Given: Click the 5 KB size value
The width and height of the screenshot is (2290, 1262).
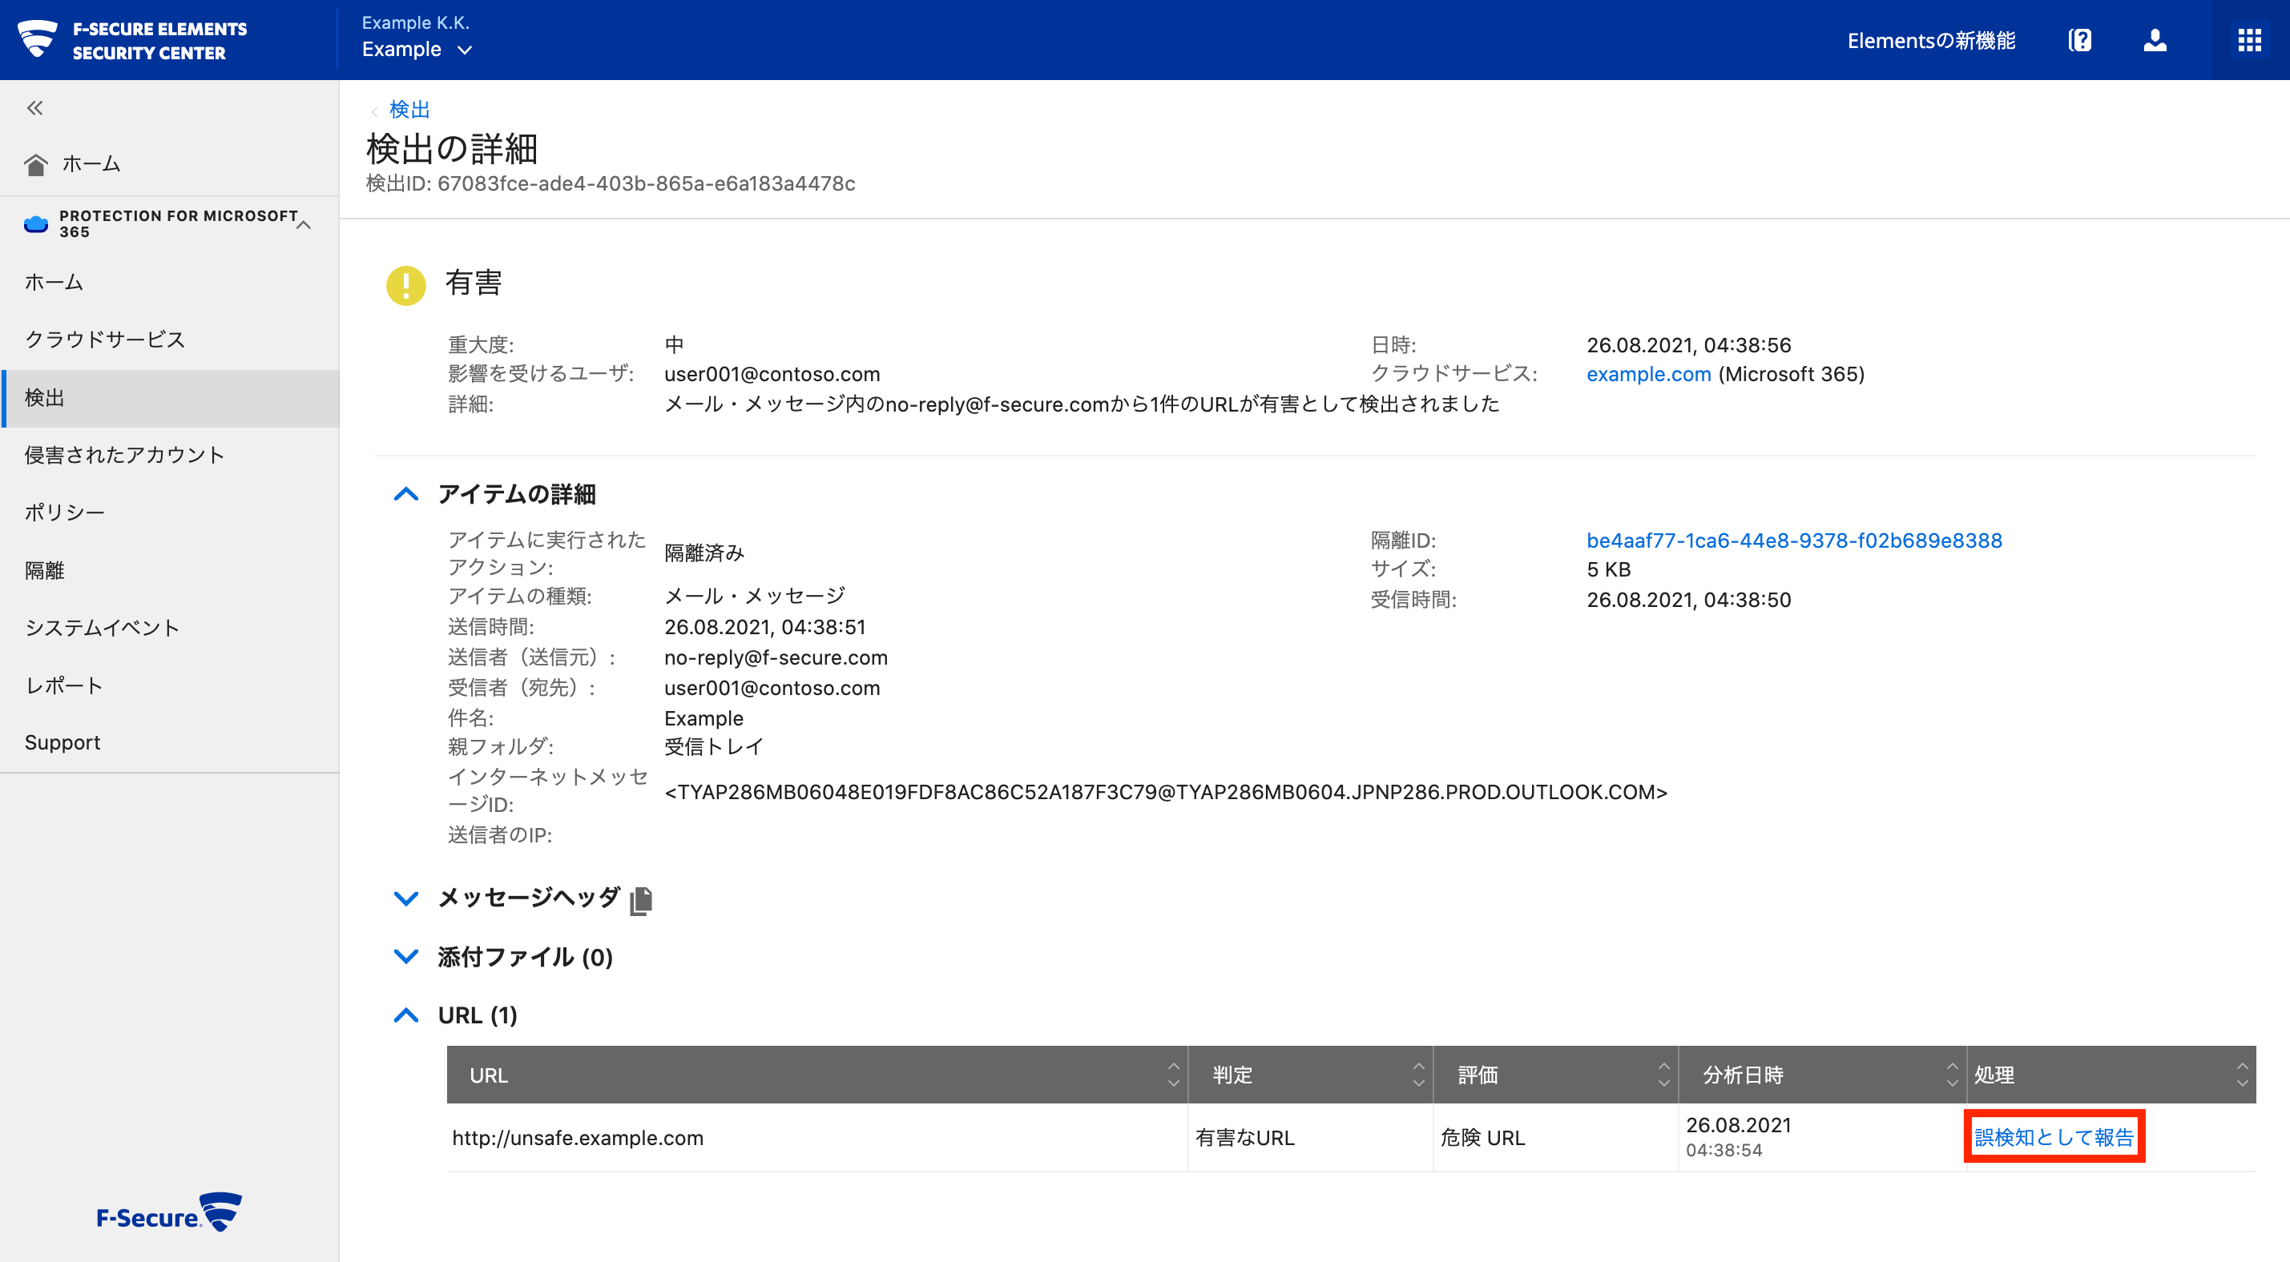Looking at the screenshot, I should (1608, 569).
